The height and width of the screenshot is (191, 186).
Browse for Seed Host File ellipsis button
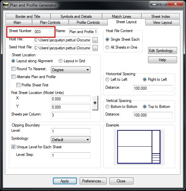point(95,48)
